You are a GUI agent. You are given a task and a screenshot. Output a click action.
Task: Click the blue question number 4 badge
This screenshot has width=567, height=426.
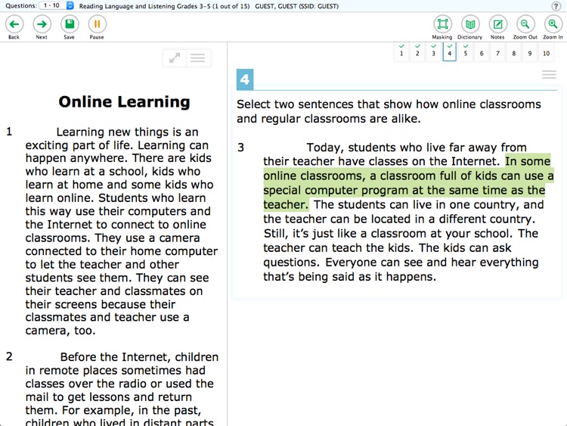(245, 79)
